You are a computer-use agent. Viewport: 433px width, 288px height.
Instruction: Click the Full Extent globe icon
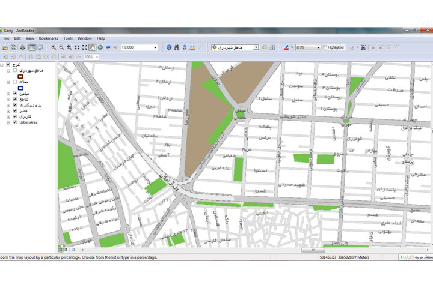click(x=100, y=47)
